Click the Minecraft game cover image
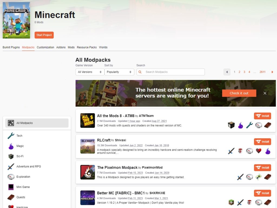The width and height of the screenshot is (277, 208). click(x=16, y=20)
